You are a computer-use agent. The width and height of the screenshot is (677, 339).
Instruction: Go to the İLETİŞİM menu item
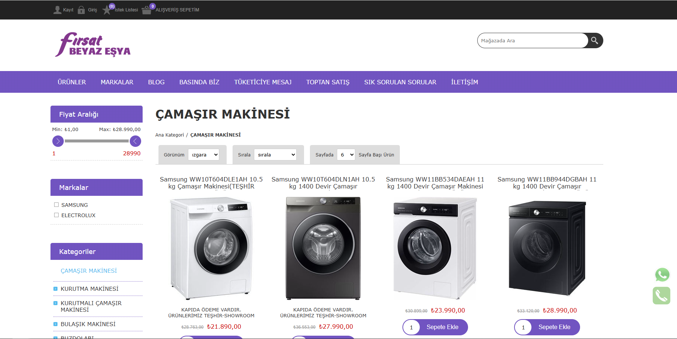(464, 82)
